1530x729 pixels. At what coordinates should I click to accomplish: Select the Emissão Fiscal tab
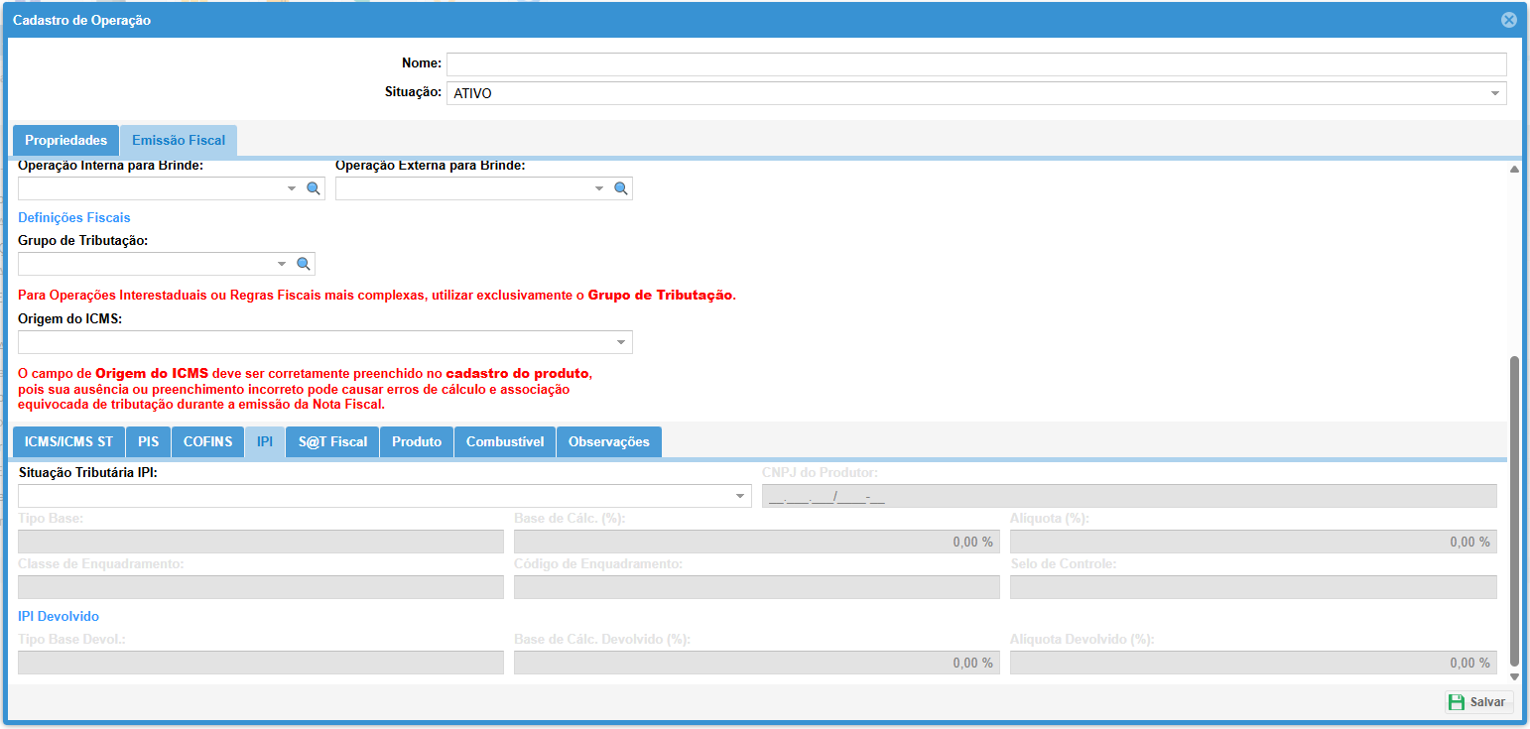click(x=179, y=141)
